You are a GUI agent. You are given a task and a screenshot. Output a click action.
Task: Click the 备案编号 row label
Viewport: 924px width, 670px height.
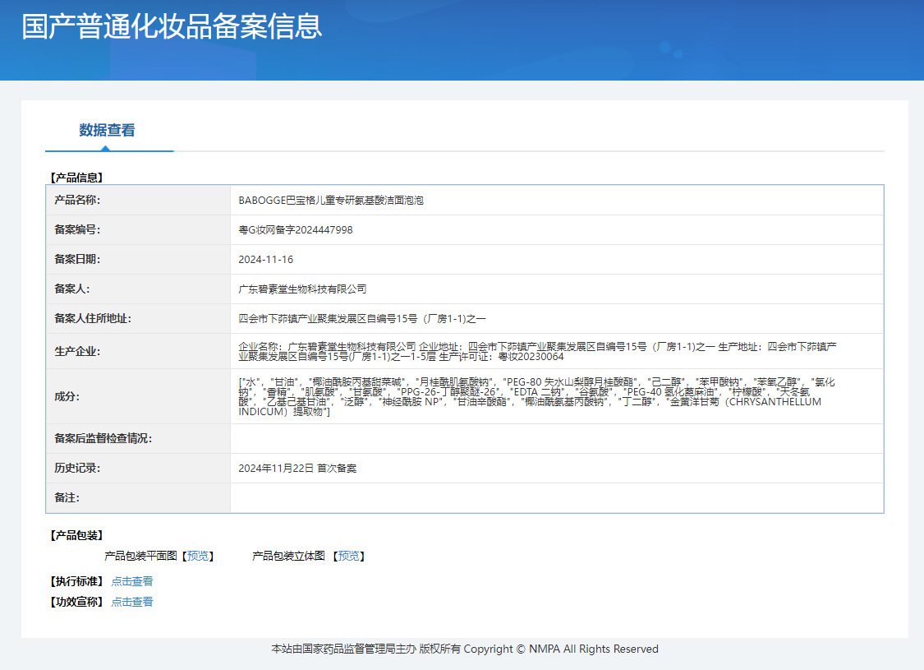[77, 229]
